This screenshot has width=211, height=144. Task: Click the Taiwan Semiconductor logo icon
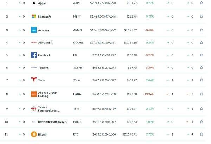coord(34,109)
